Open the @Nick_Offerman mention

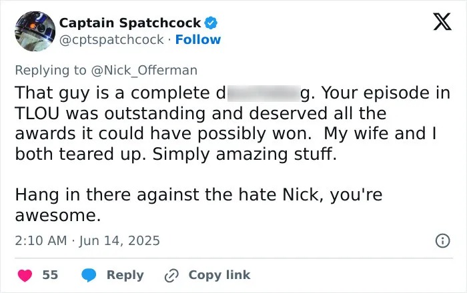(144, 71)
